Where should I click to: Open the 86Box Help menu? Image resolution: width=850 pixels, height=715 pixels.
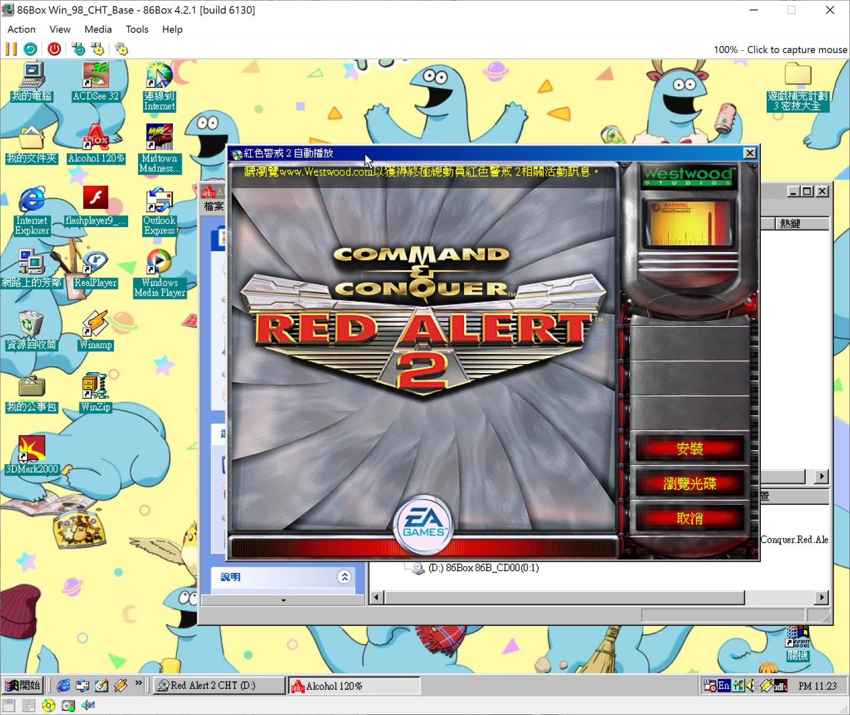(172, 29)
